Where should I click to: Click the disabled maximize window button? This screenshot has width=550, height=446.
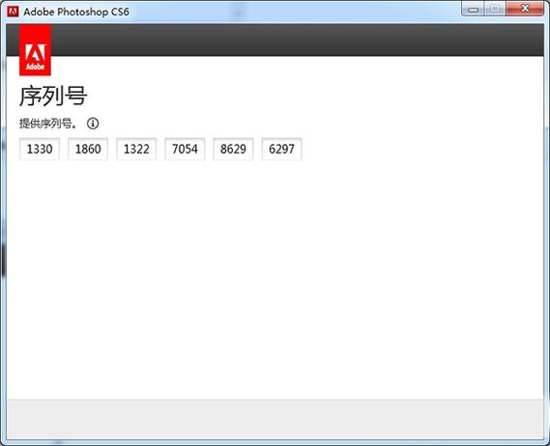coord(496,9)
